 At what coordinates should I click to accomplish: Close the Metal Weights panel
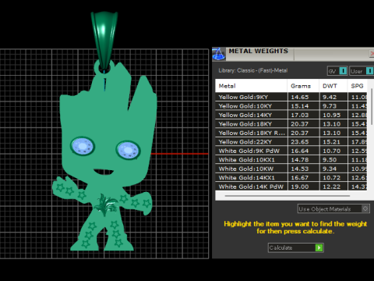point(372,54)
